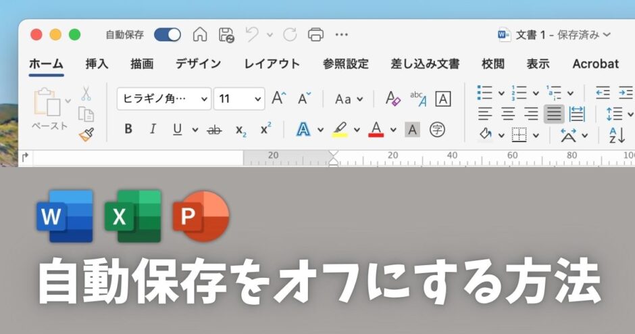Toggle bold formatting B
This screenshot has height=334, width=635.
128,129
